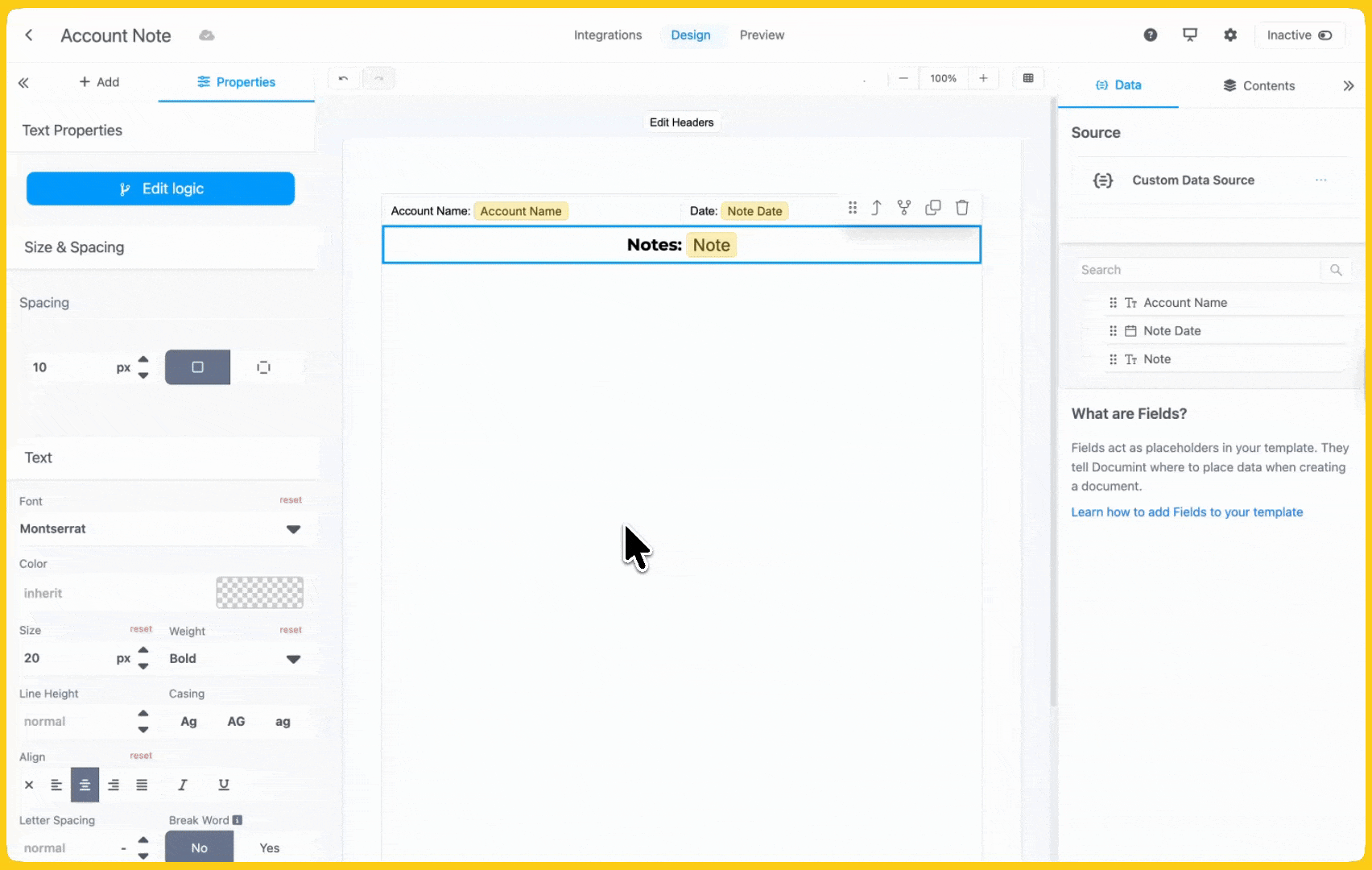This screenshot has width=1372, height=870.
Task: Open Learn how to add Fields link
Action: point(1186,512)
